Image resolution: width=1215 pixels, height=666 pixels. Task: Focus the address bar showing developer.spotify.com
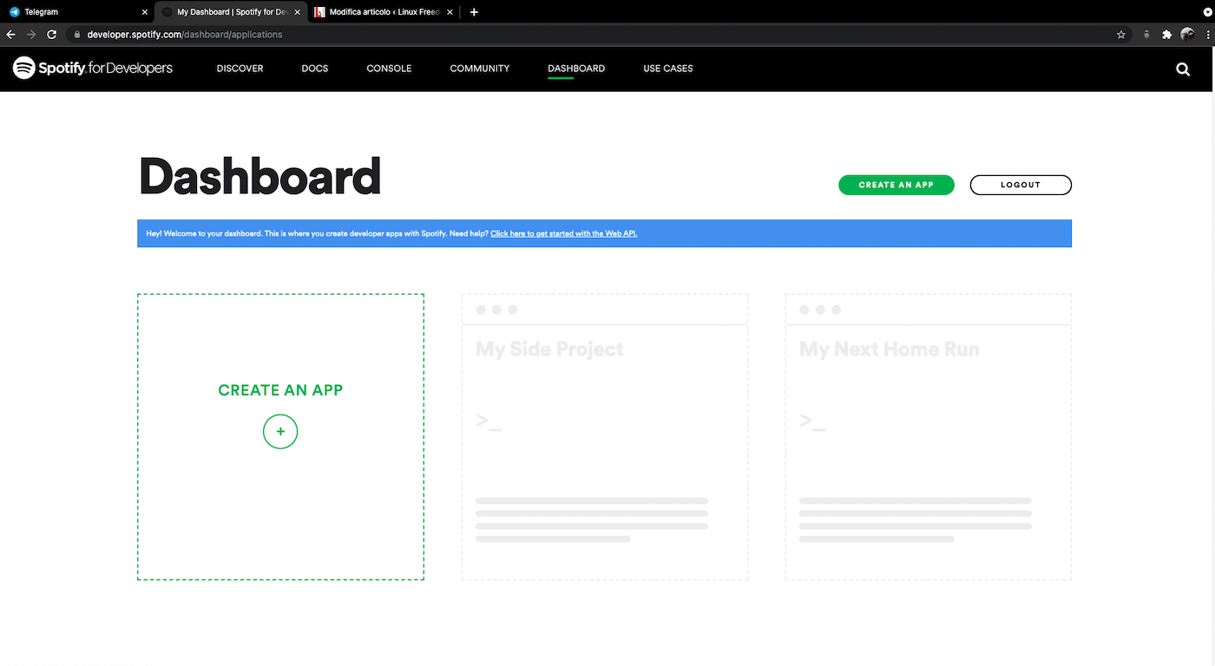pos(599,35)
